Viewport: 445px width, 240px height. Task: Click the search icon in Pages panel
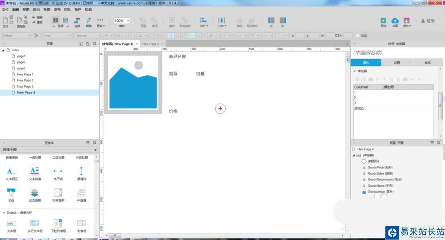(95, 44)
